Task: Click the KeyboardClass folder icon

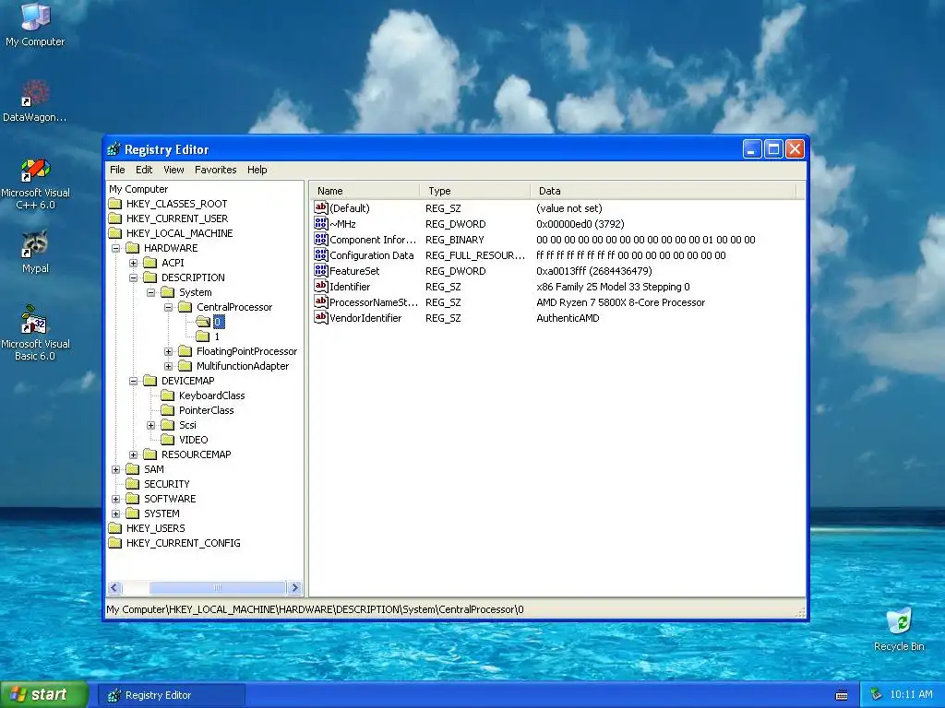Action: click(168, 395)
